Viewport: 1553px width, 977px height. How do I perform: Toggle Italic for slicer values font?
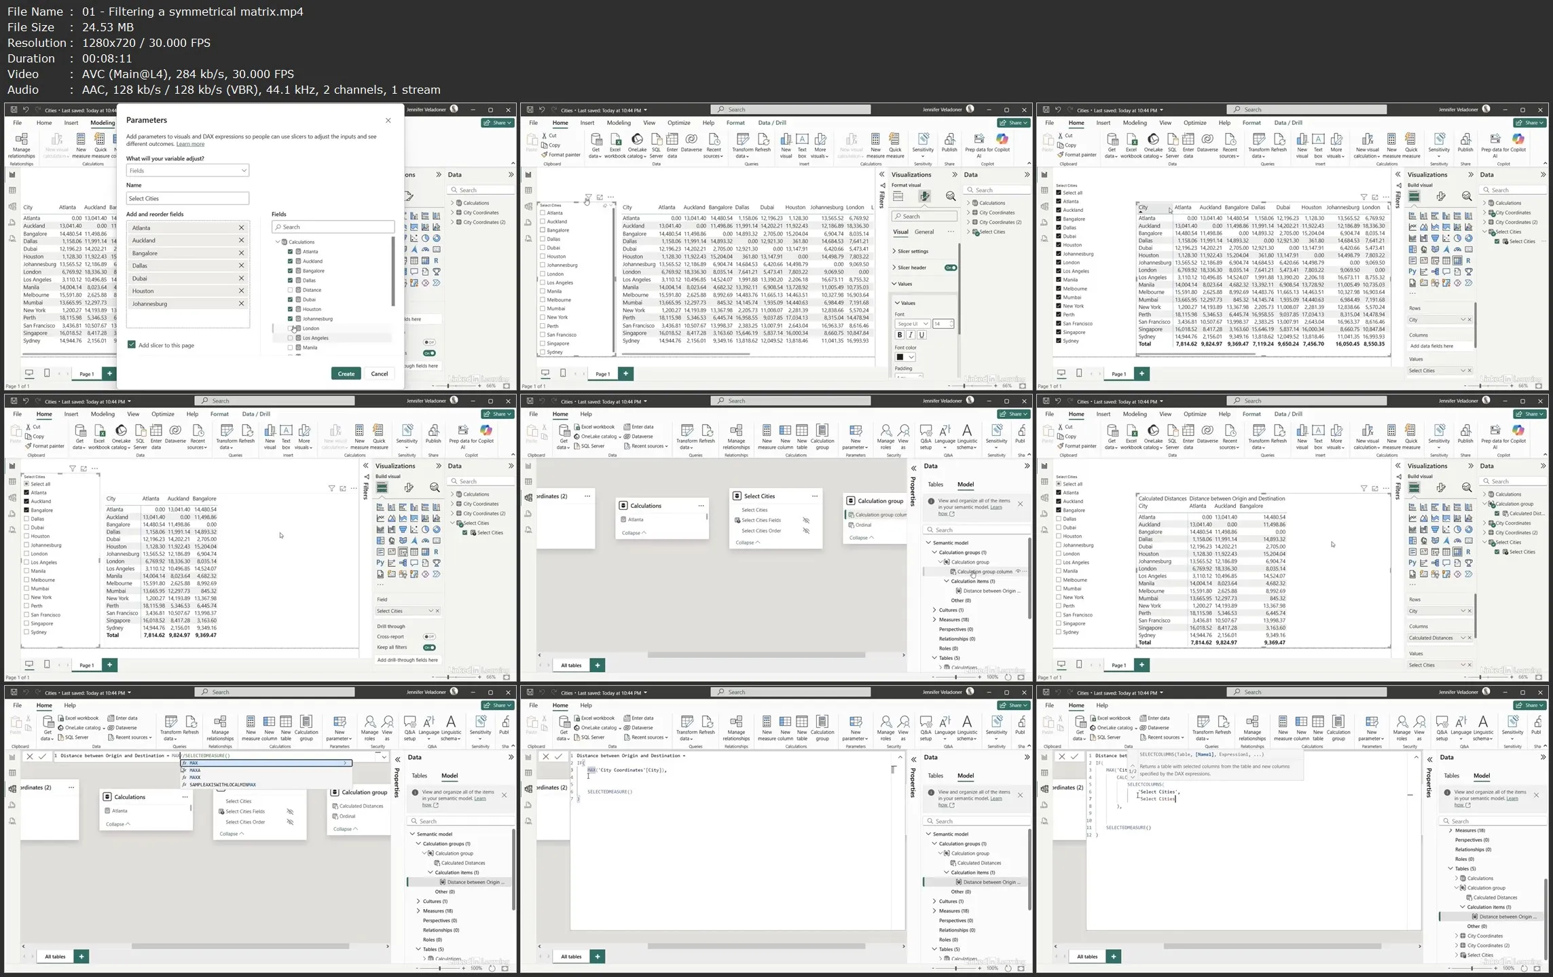coord(911,335)
